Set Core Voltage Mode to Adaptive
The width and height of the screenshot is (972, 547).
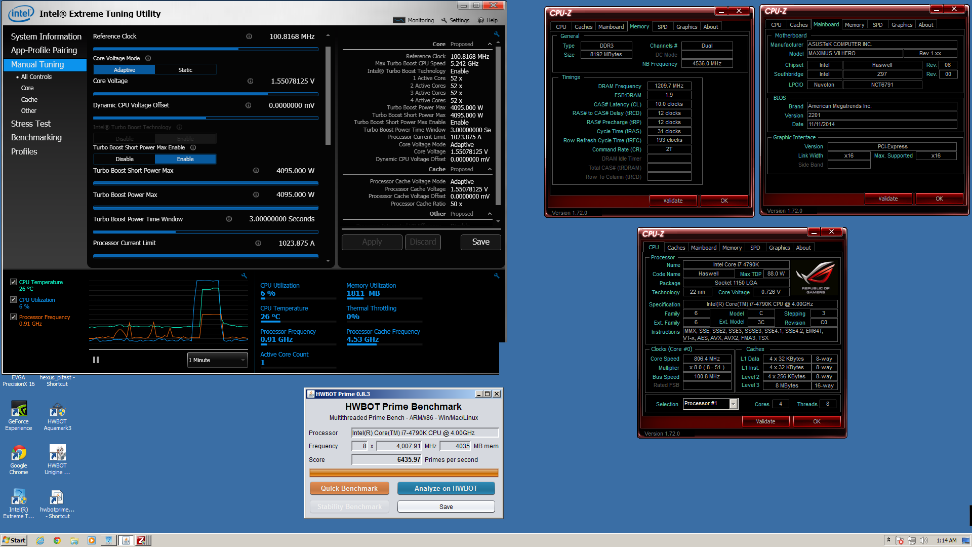coord(125,70)
